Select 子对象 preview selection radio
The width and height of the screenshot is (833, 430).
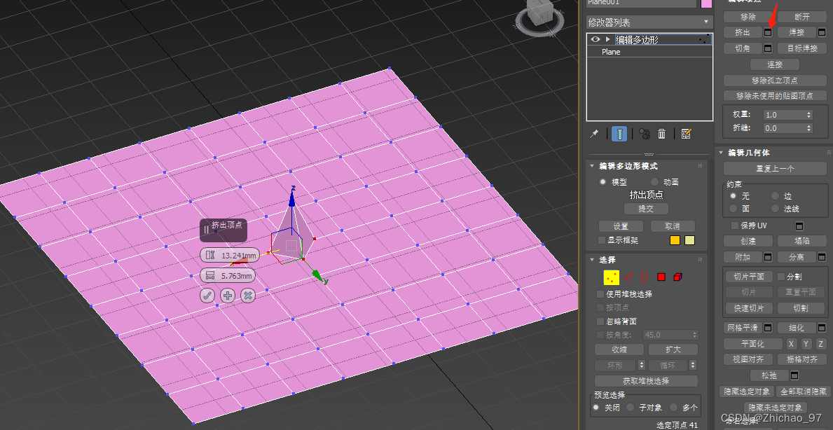click(x=630, y=408)
